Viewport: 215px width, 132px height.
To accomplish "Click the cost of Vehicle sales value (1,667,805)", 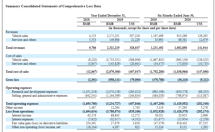I will point(157,60).
